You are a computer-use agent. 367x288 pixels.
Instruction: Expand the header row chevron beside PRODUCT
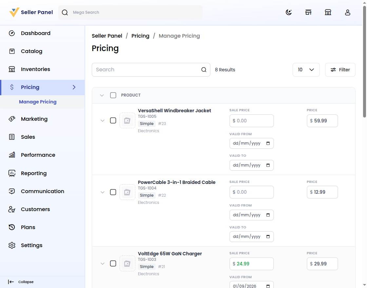coord(102,95)
